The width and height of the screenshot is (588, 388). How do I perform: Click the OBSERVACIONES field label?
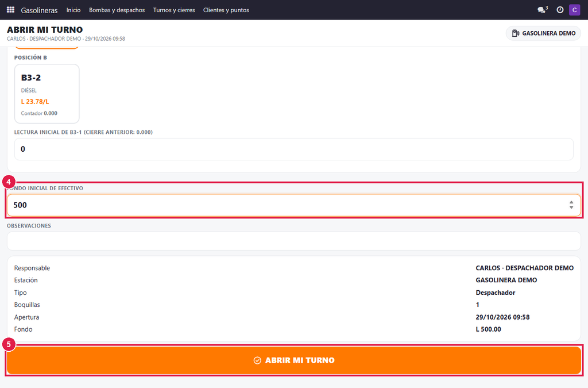tap(29, 225)
